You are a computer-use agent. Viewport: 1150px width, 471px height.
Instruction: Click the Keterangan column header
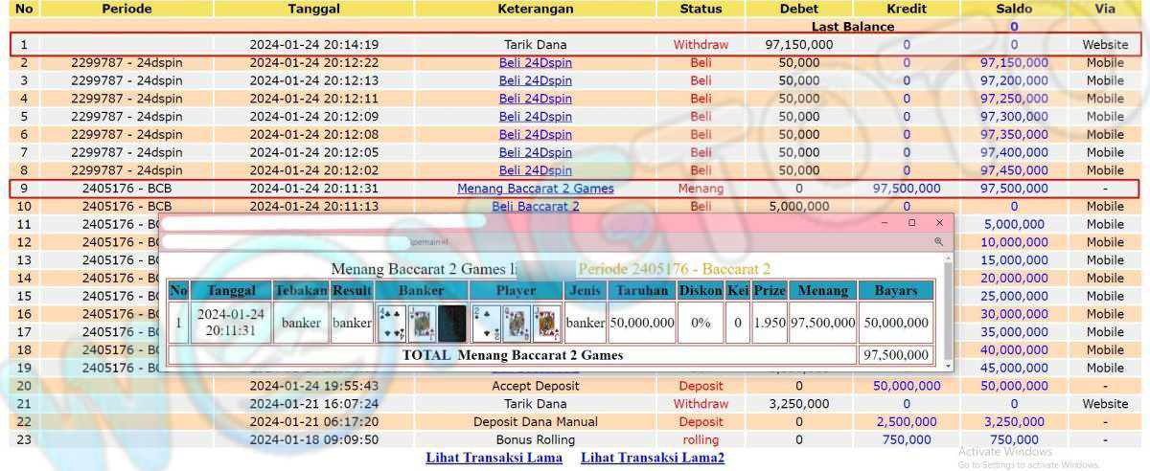(535, 9)
